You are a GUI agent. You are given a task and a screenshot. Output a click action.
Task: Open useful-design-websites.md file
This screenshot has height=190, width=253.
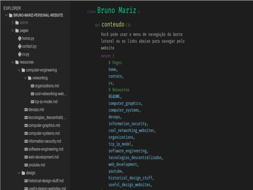[47, 189]
